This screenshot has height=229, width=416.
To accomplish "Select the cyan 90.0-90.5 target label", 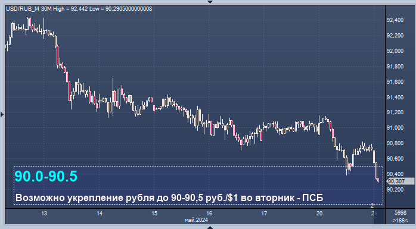I will [x=46, y=176].
